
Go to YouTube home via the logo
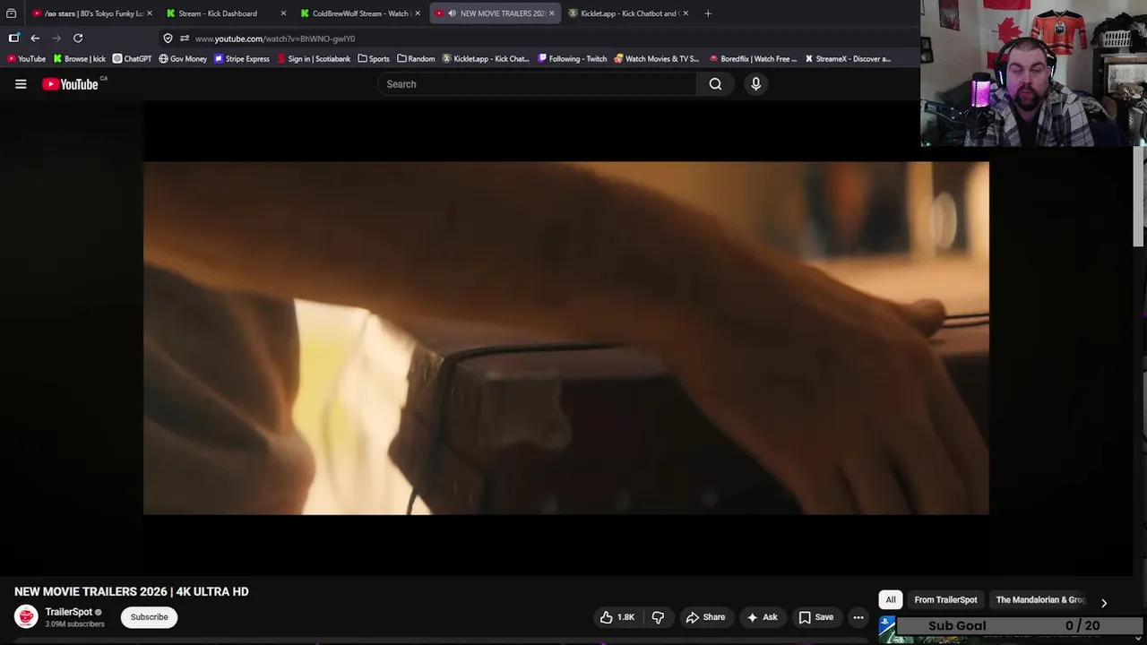[x=70, y=84]
